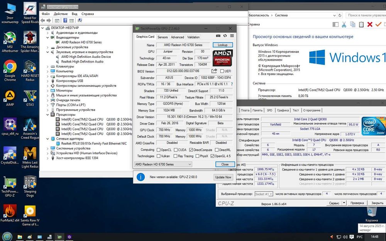
Task: Select the Need for Speed Rivals icon
Action: point(30,13)
